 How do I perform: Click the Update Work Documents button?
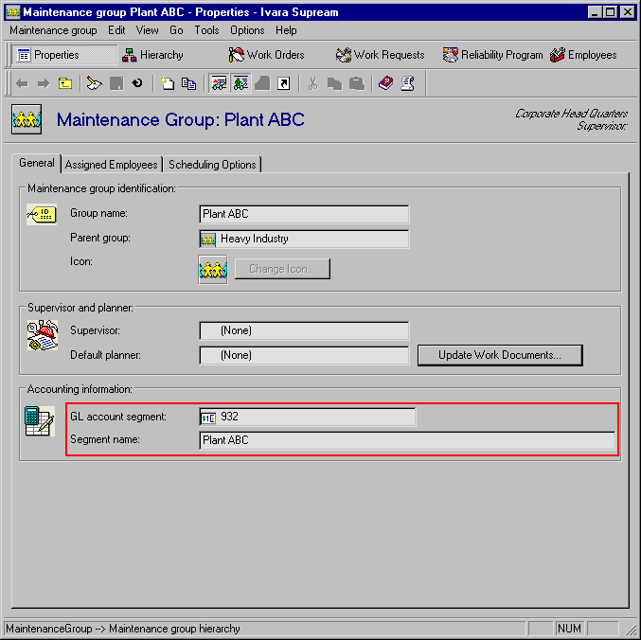[x=500, y=355]
